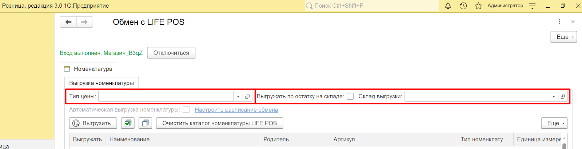Open the top Еще menu
The width and height of the screenshot is (582, 149).
pyautogui.click(x=563, y=37)
